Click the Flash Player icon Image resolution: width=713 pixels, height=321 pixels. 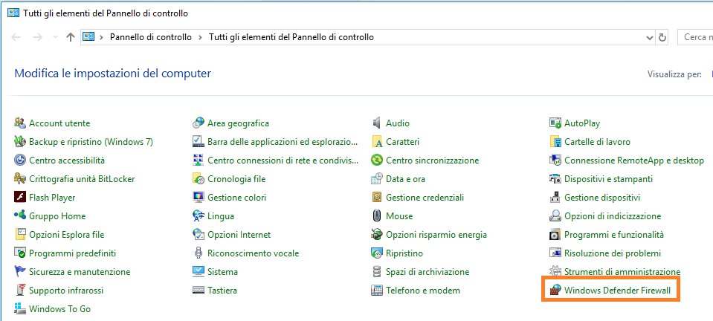(x=20, y=198)
